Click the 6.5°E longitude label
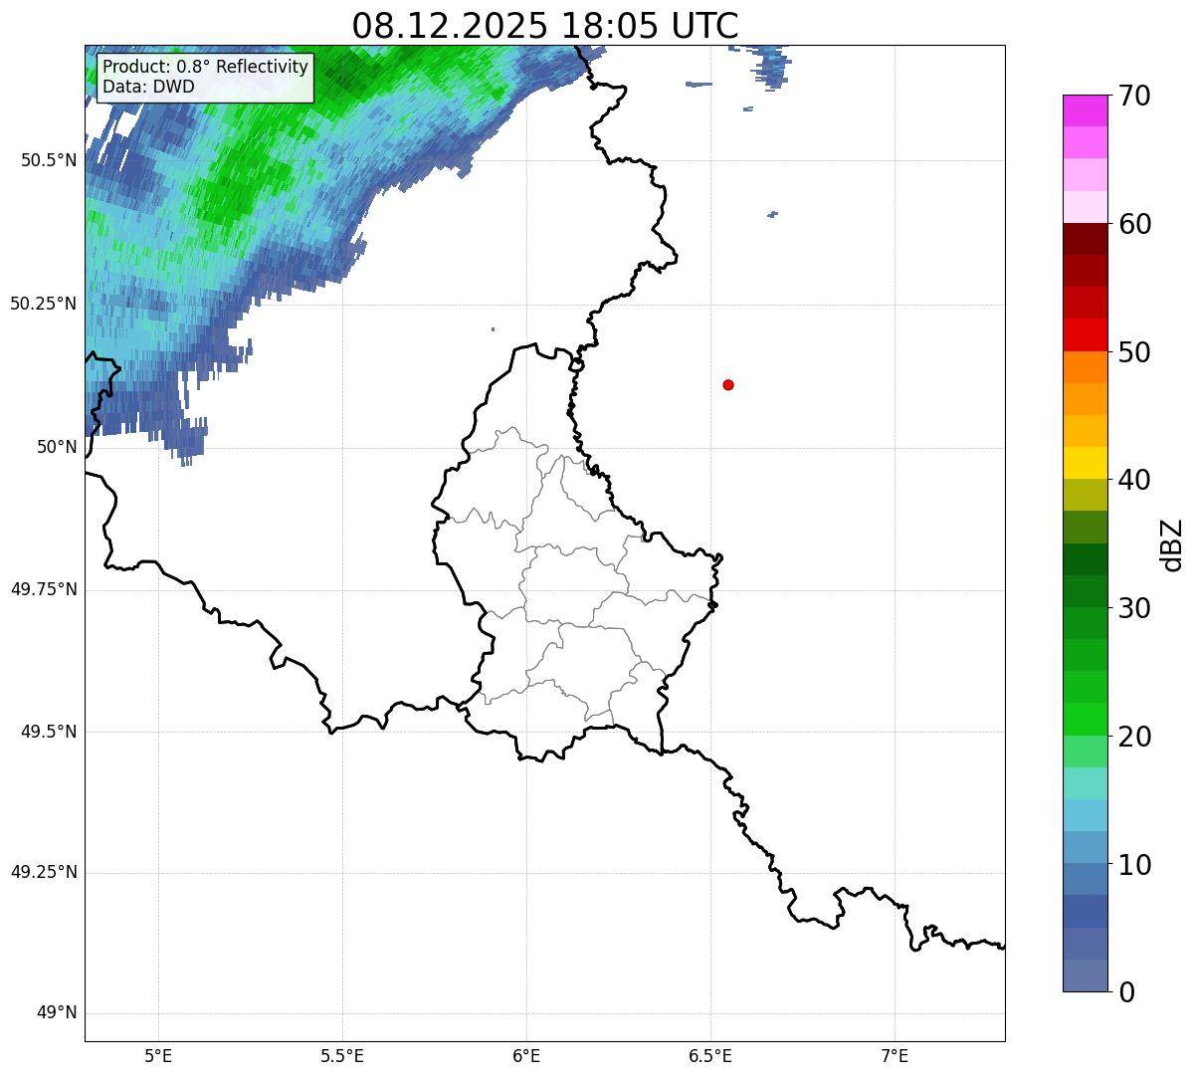Screen dimensions: 1196x1076 [x=710, y=1056]
